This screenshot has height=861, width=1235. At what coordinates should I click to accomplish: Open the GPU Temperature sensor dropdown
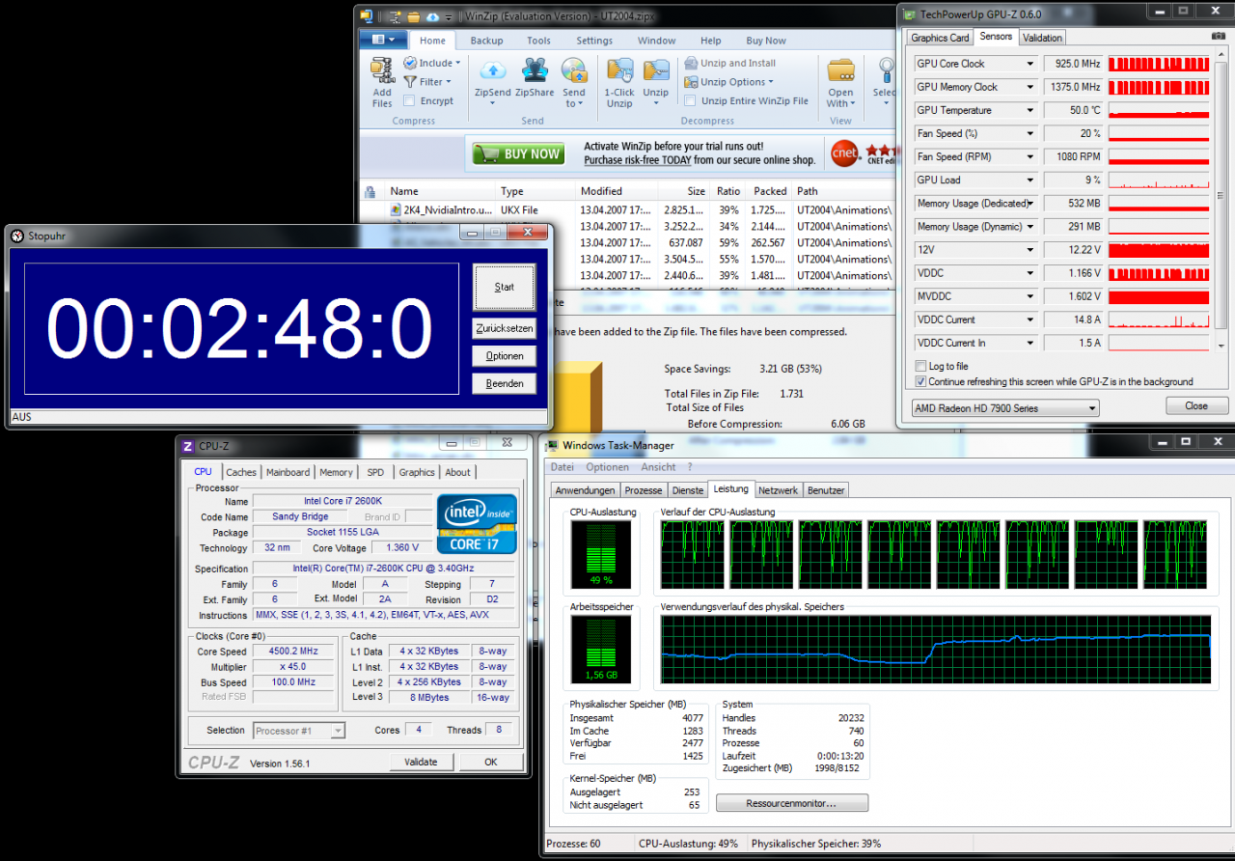[1030, 110]
